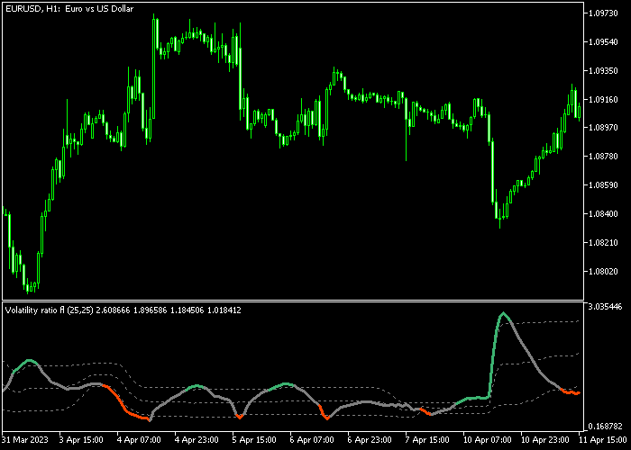Viewport: 631px width, 450px height.
Task: Click the 31 Mar 2023 date label
Action: click(x=25, y=439)
